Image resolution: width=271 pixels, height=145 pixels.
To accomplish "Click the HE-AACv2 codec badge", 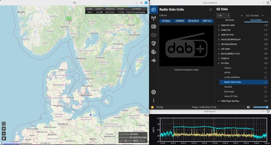I will click(193, 21).
